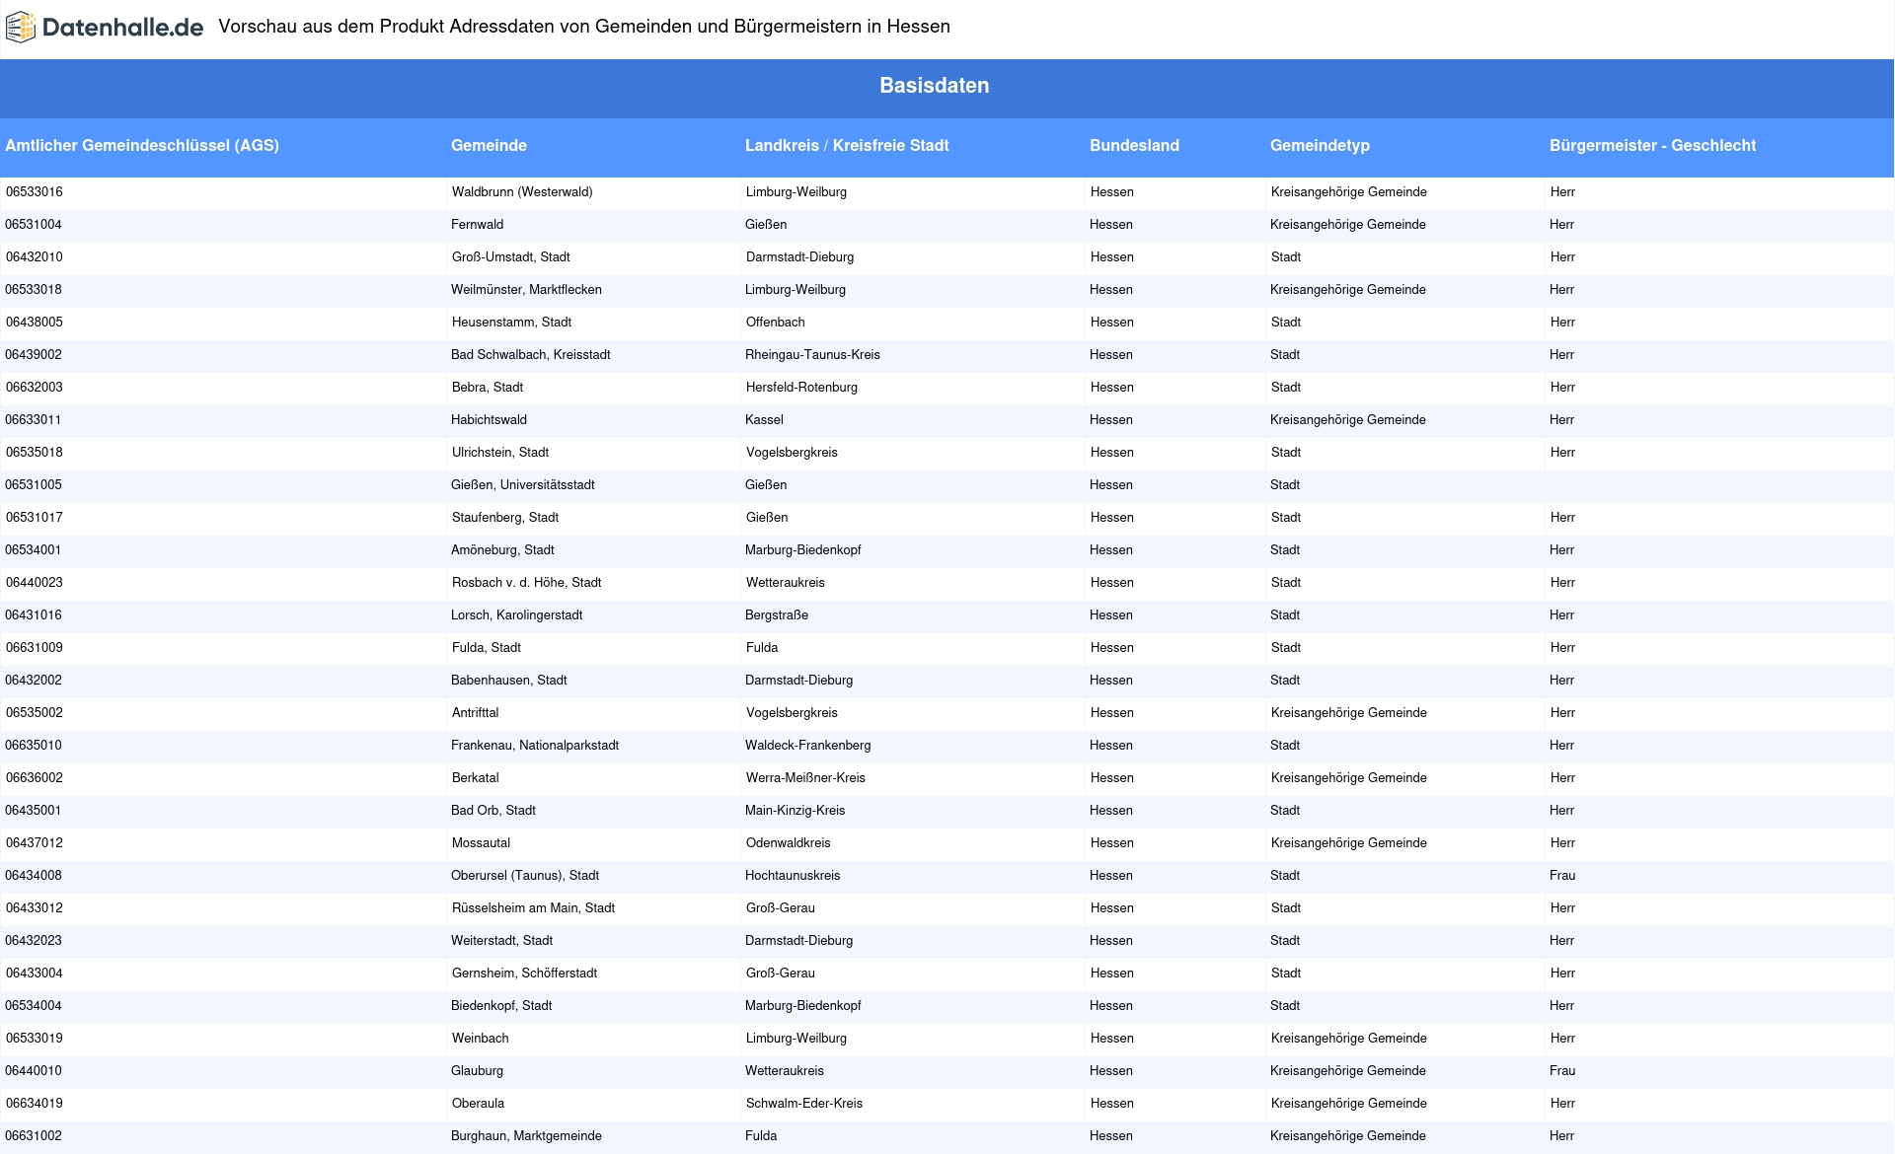
Task: Click Babenhausen, Stadt cell
Action: (508, 681)
